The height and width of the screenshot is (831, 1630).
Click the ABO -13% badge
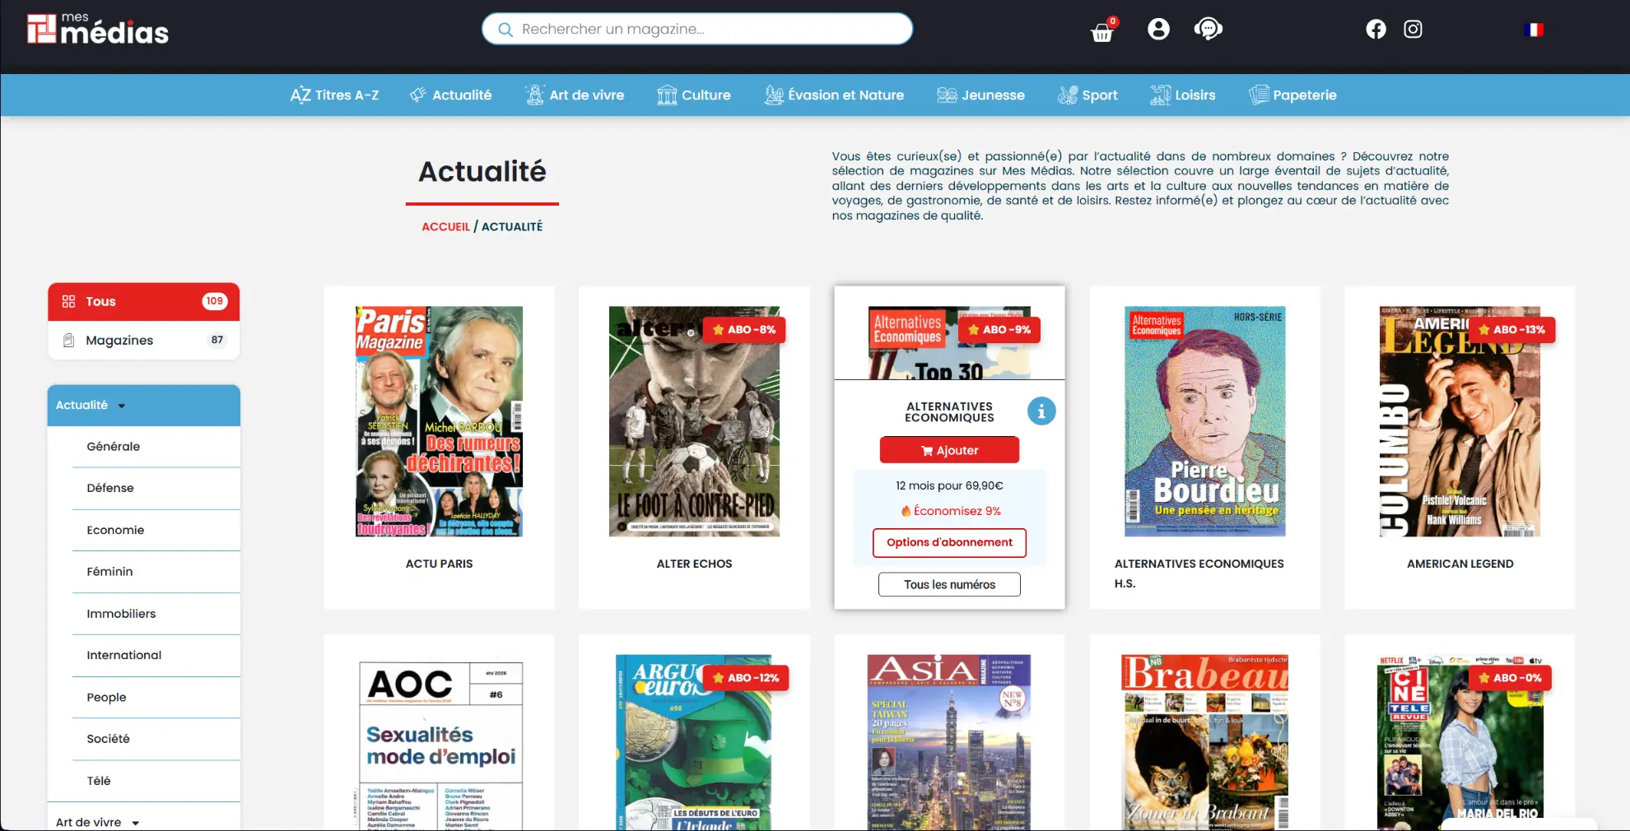[1511, 330]
